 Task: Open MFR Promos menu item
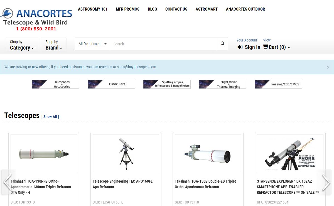[x=127, y=9]
